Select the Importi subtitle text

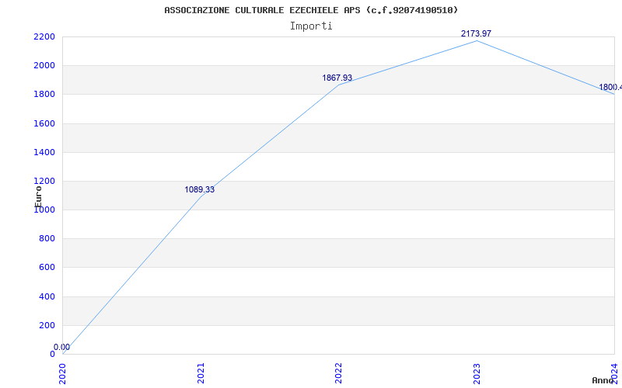311,26
